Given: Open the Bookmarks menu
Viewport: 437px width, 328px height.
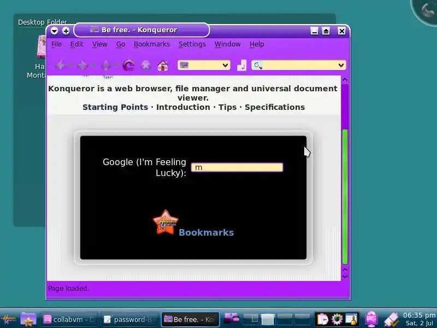Looking at the screenshot, I should (152, 44).
